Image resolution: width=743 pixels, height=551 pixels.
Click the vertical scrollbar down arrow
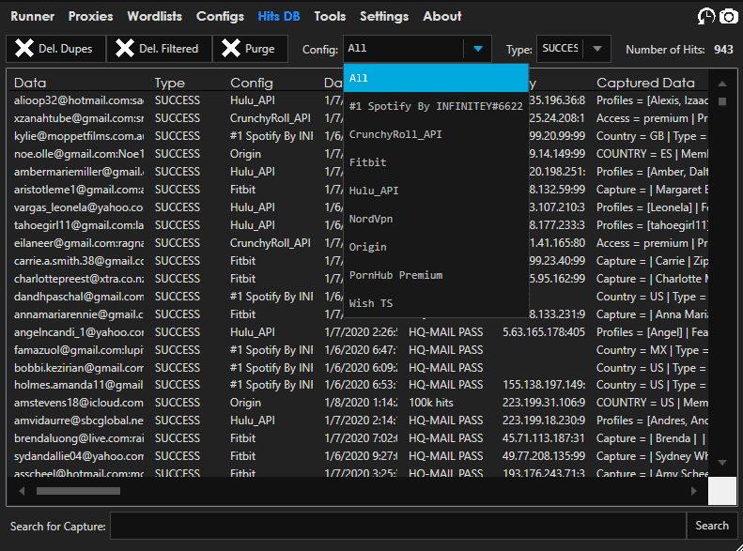(722, 463)
